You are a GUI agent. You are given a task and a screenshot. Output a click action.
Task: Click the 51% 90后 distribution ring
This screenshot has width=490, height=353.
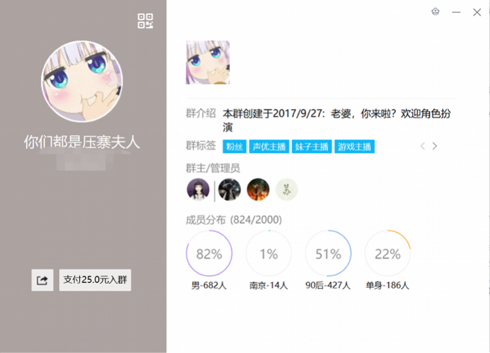point(328,254)
